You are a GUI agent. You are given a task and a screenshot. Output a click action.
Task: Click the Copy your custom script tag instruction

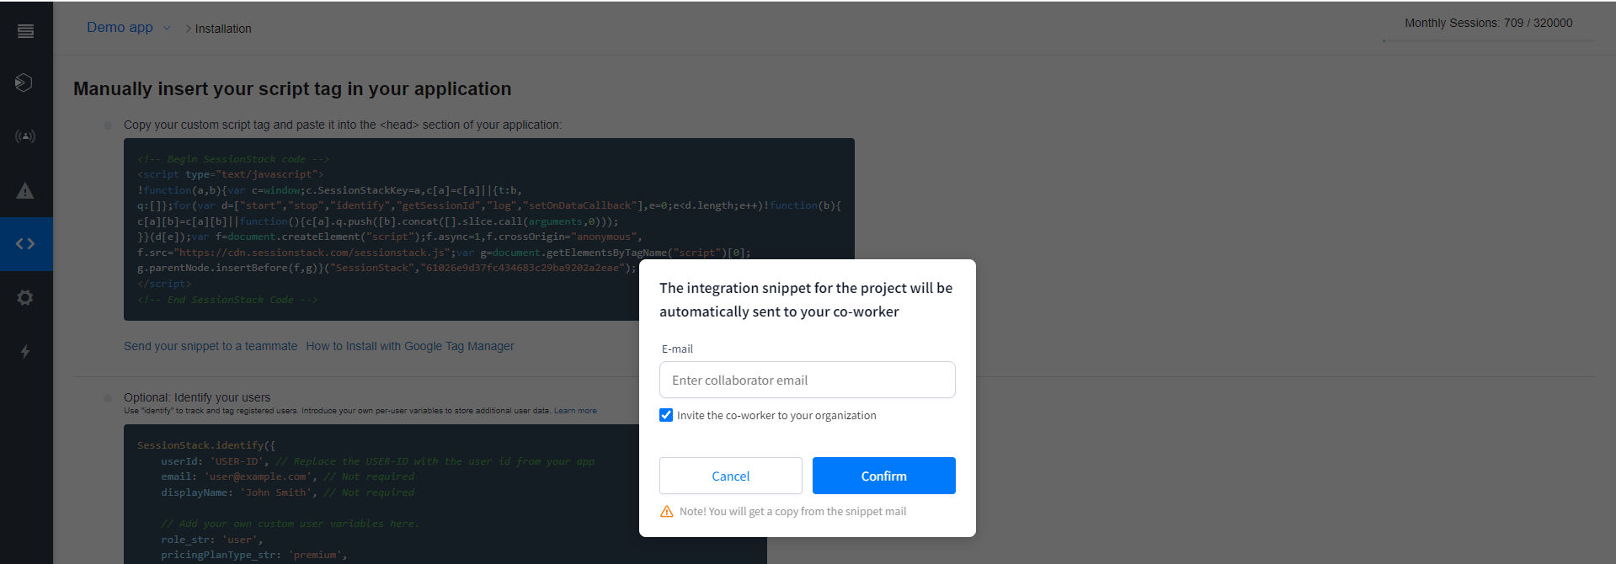(343, 125)
